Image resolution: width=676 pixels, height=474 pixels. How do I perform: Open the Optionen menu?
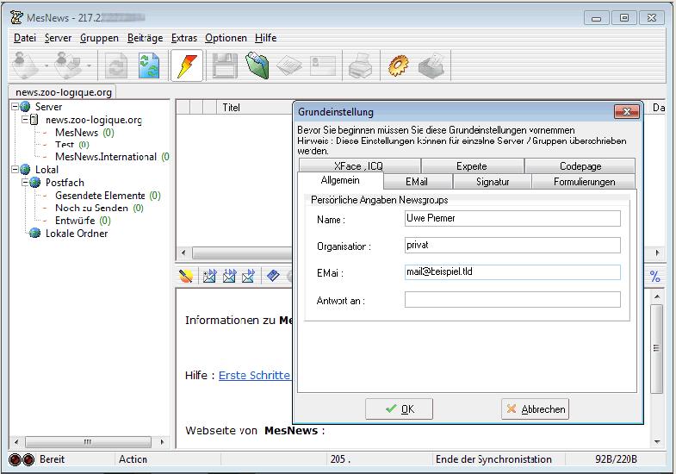click(x=226, y=38)
